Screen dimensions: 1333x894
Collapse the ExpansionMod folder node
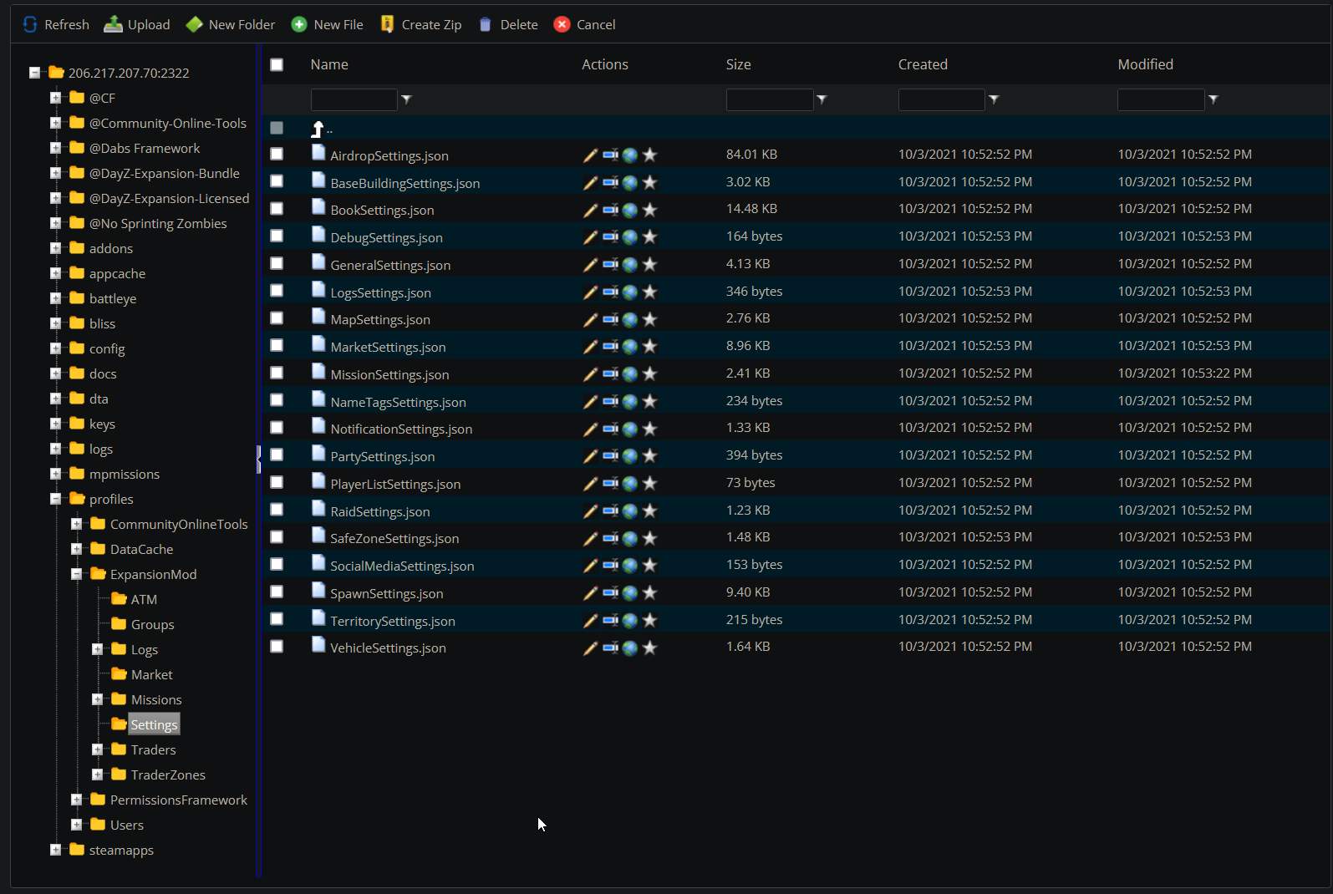point(77,574)
